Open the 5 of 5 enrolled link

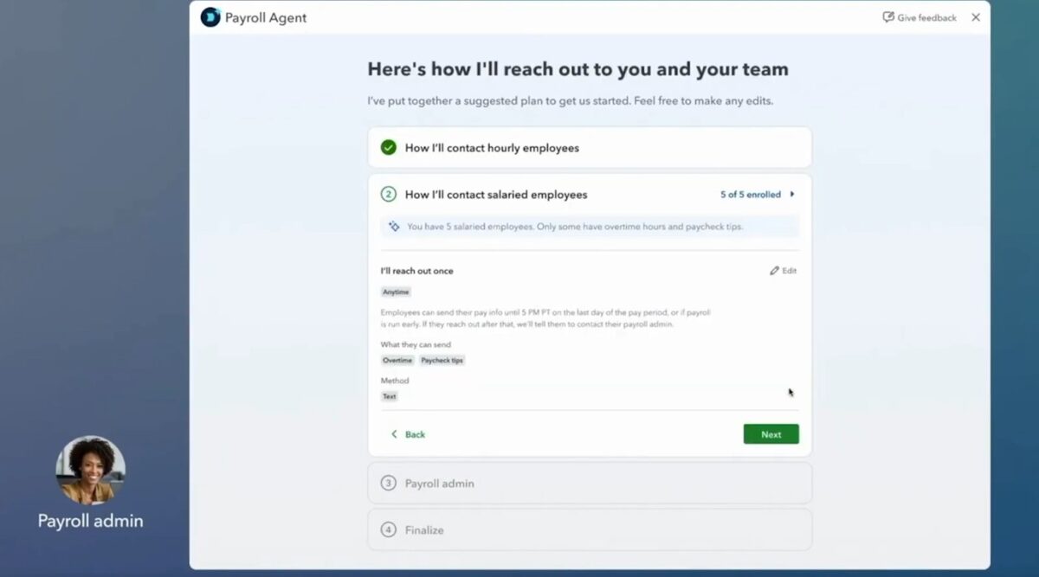click(751, 195)
